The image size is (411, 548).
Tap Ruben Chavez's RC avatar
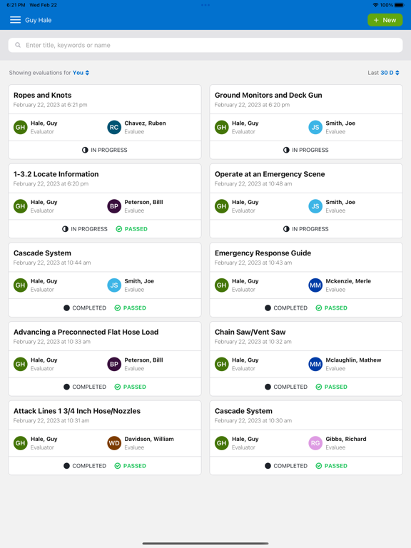click(114, 127)
